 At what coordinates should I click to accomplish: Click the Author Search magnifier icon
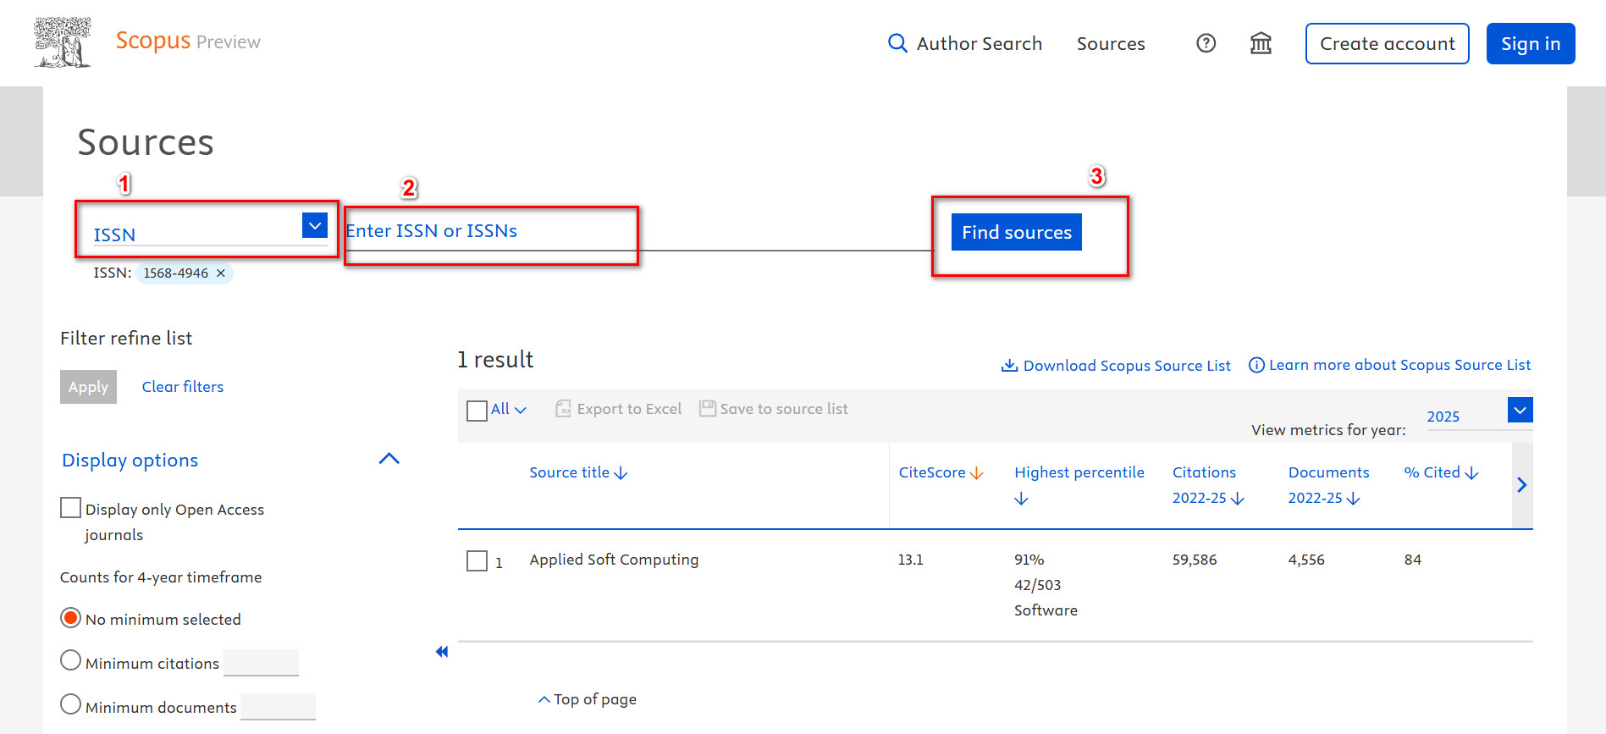tap(897, 43)
